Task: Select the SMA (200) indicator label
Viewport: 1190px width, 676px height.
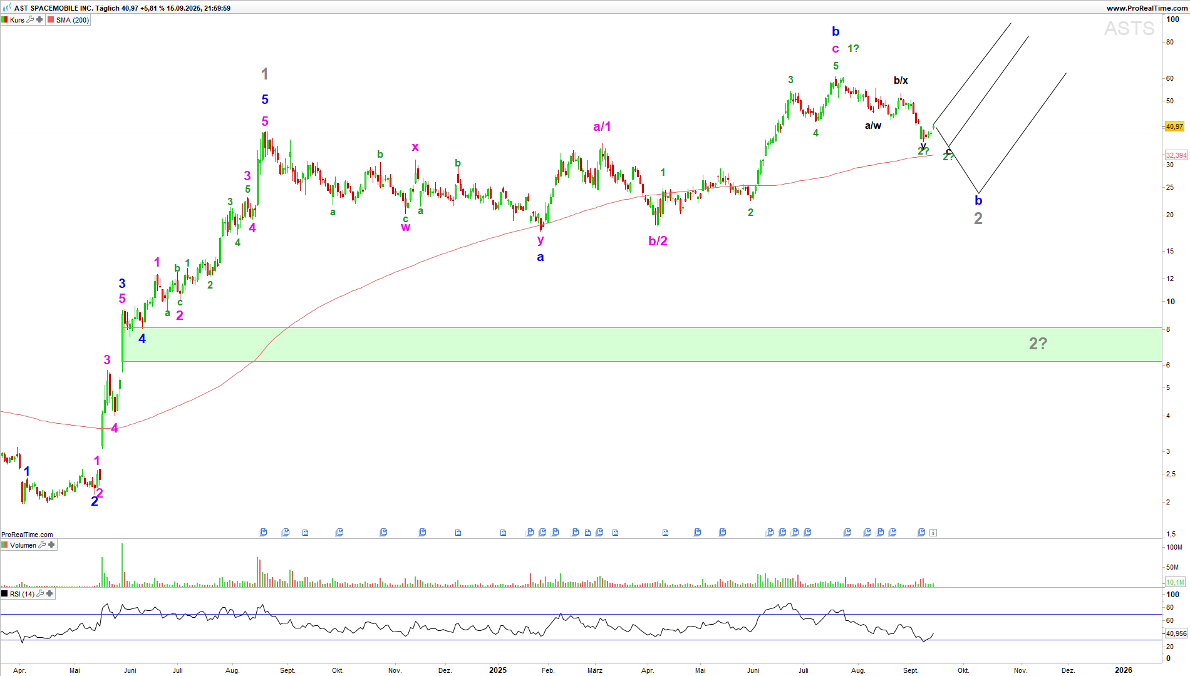Action: tap(73, 20)
